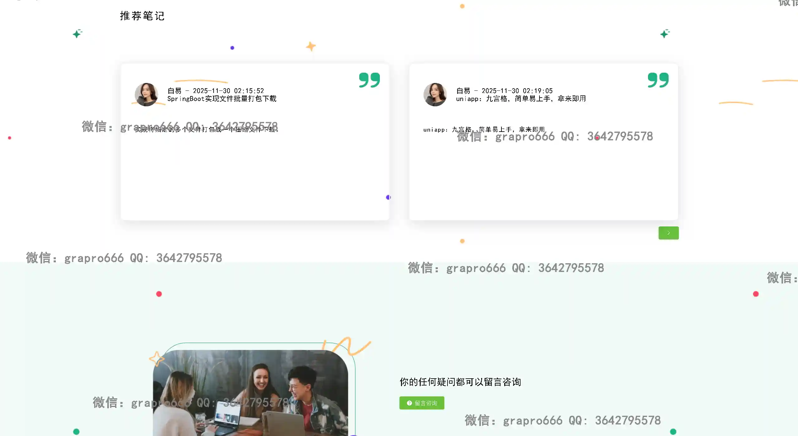Click the 推荐笔记 section heading
Viewport: 798px width, 436px height.
pos(142,16)
